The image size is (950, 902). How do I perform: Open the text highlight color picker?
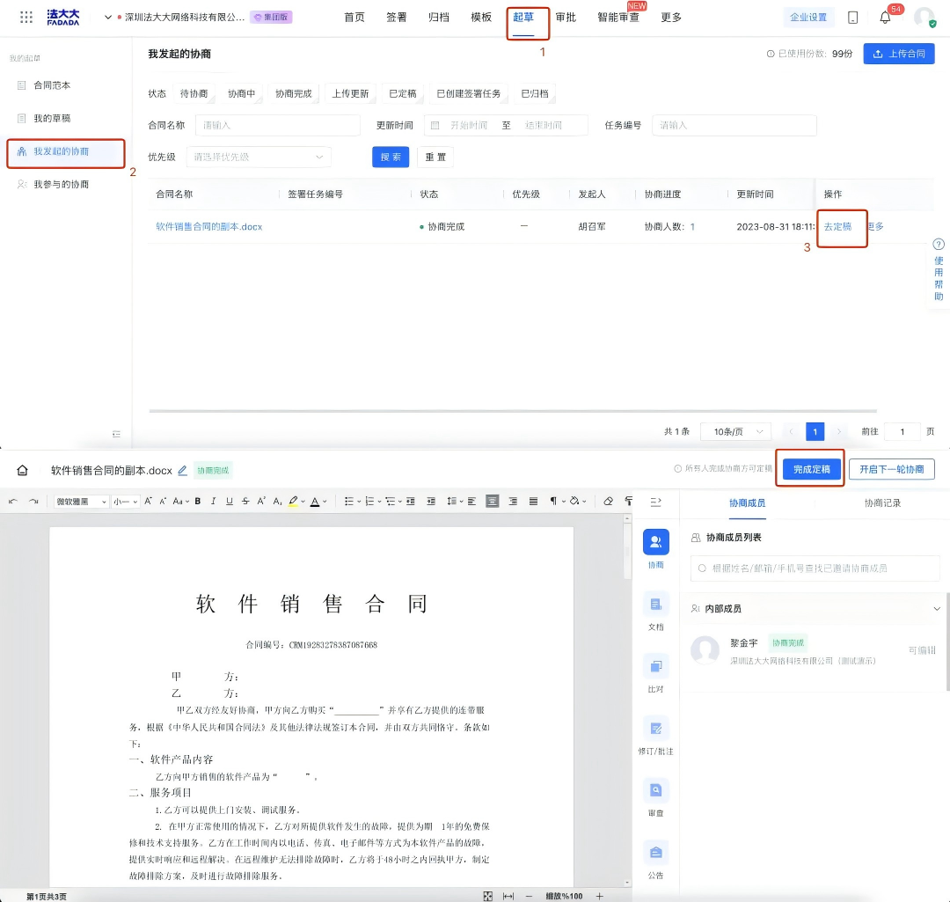(295, 501)
